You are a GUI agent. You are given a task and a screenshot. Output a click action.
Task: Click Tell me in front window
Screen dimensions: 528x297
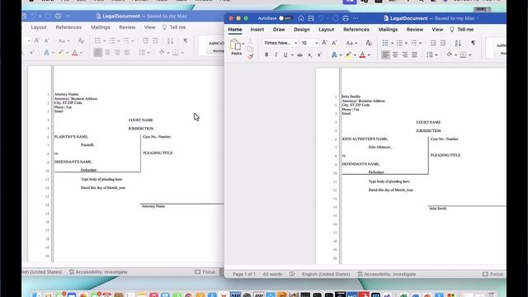pyautogui.click(x=462, y=30)
